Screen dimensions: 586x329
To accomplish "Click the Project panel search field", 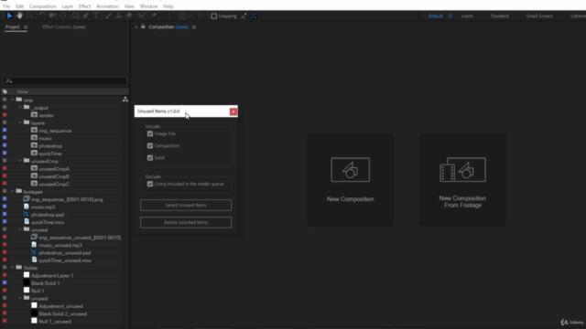I will point(65,80).
